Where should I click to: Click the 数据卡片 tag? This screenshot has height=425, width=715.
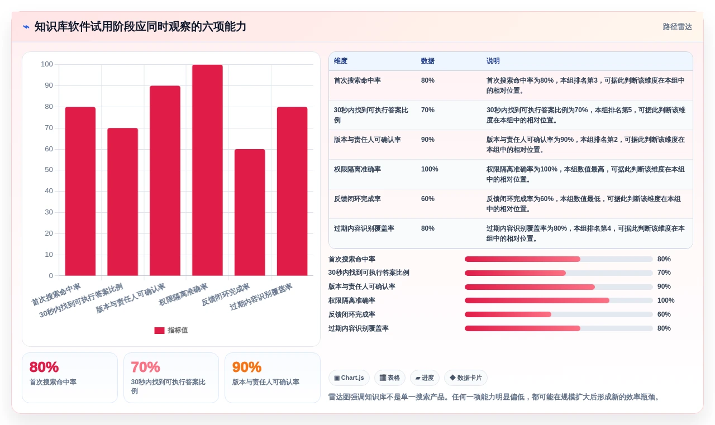tap(466, 378)
